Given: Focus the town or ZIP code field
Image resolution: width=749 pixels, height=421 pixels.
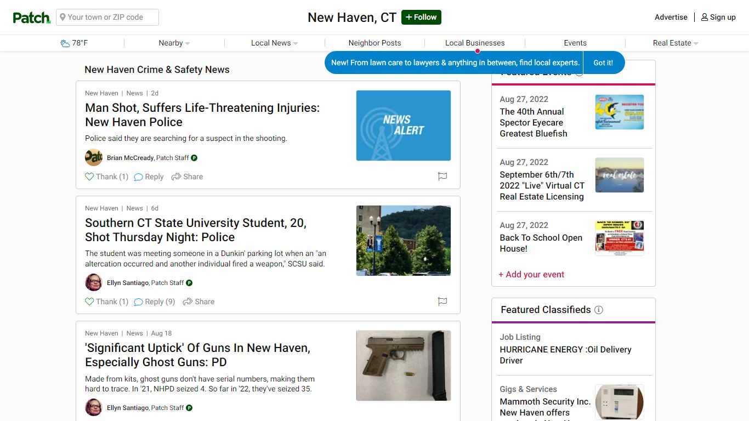Looking at the screenshot, I should pos(107,17).
